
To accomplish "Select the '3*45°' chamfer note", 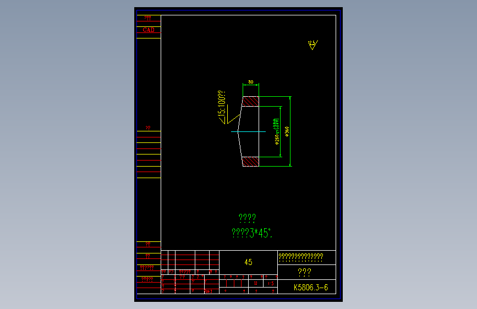I will click(252, 233).
